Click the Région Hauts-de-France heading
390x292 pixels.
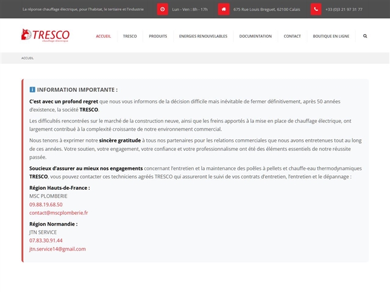pos(60,188)
